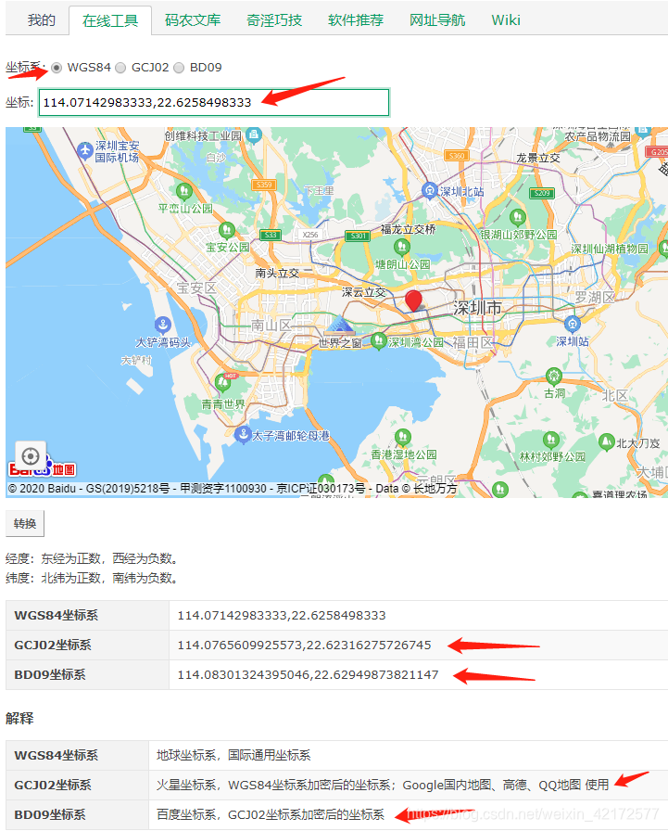Open the Wiki tab
Image resolution: width=668 pixels, height=831 pixels.
tap(506, 20)
